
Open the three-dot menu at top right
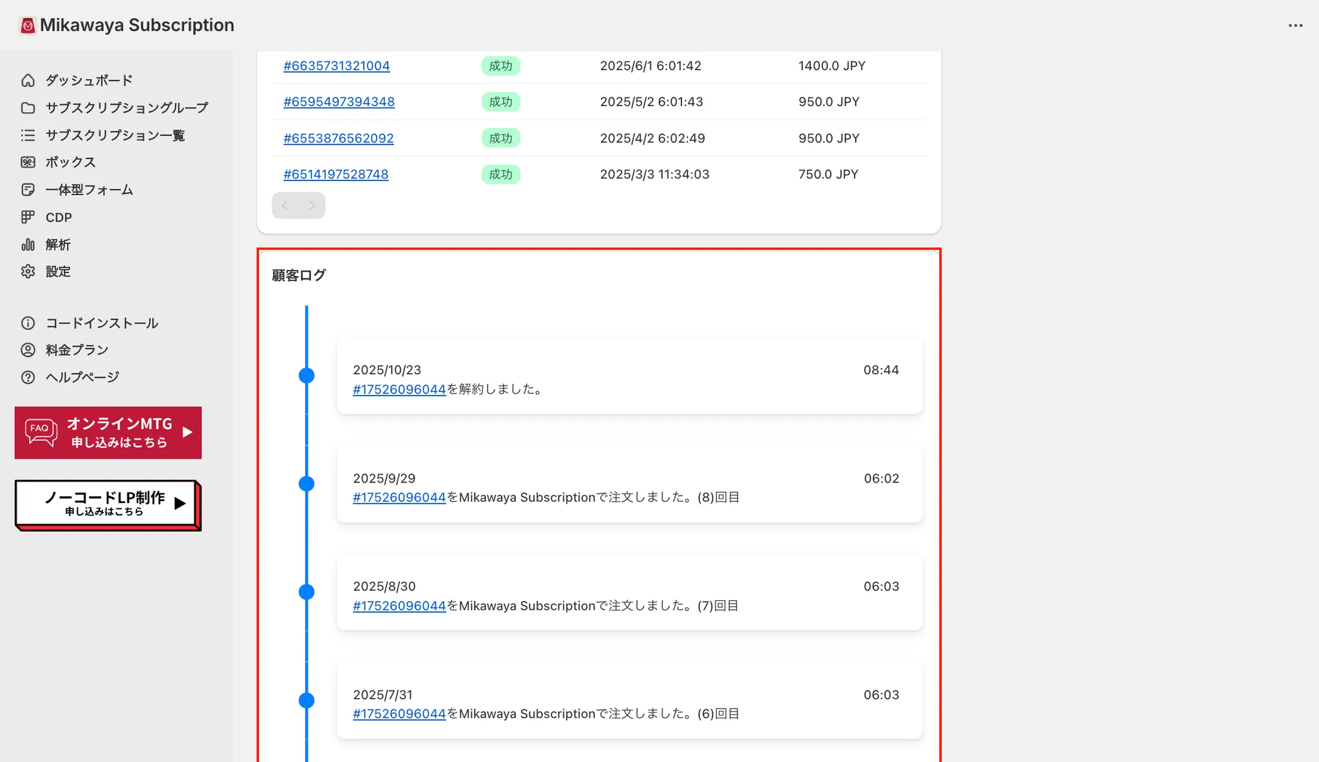coord(1295,26)
